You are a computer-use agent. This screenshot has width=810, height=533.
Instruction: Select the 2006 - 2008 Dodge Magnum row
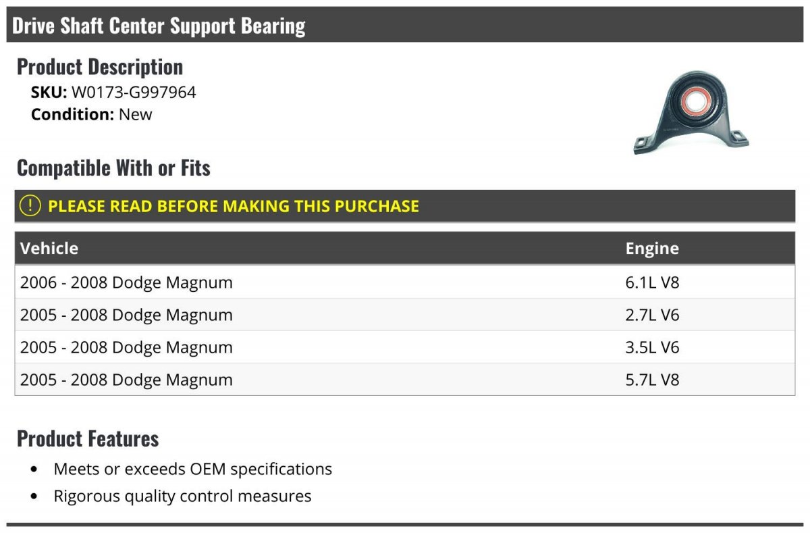(x=126, y=282)
